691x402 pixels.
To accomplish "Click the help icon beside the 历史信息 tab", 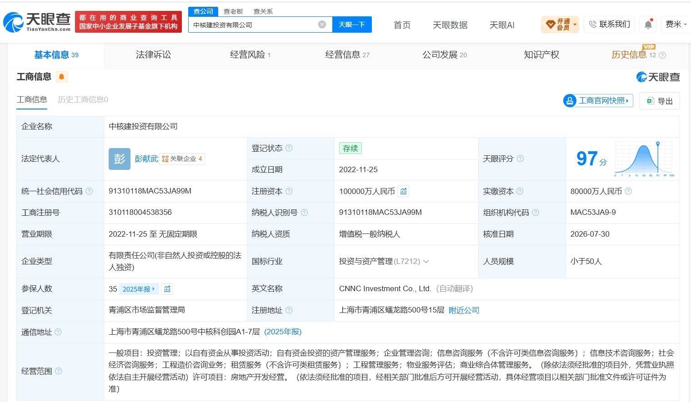I will 662,55.
